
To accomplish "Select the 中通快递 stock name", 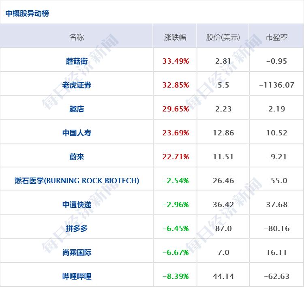I will tap(77, 205).
